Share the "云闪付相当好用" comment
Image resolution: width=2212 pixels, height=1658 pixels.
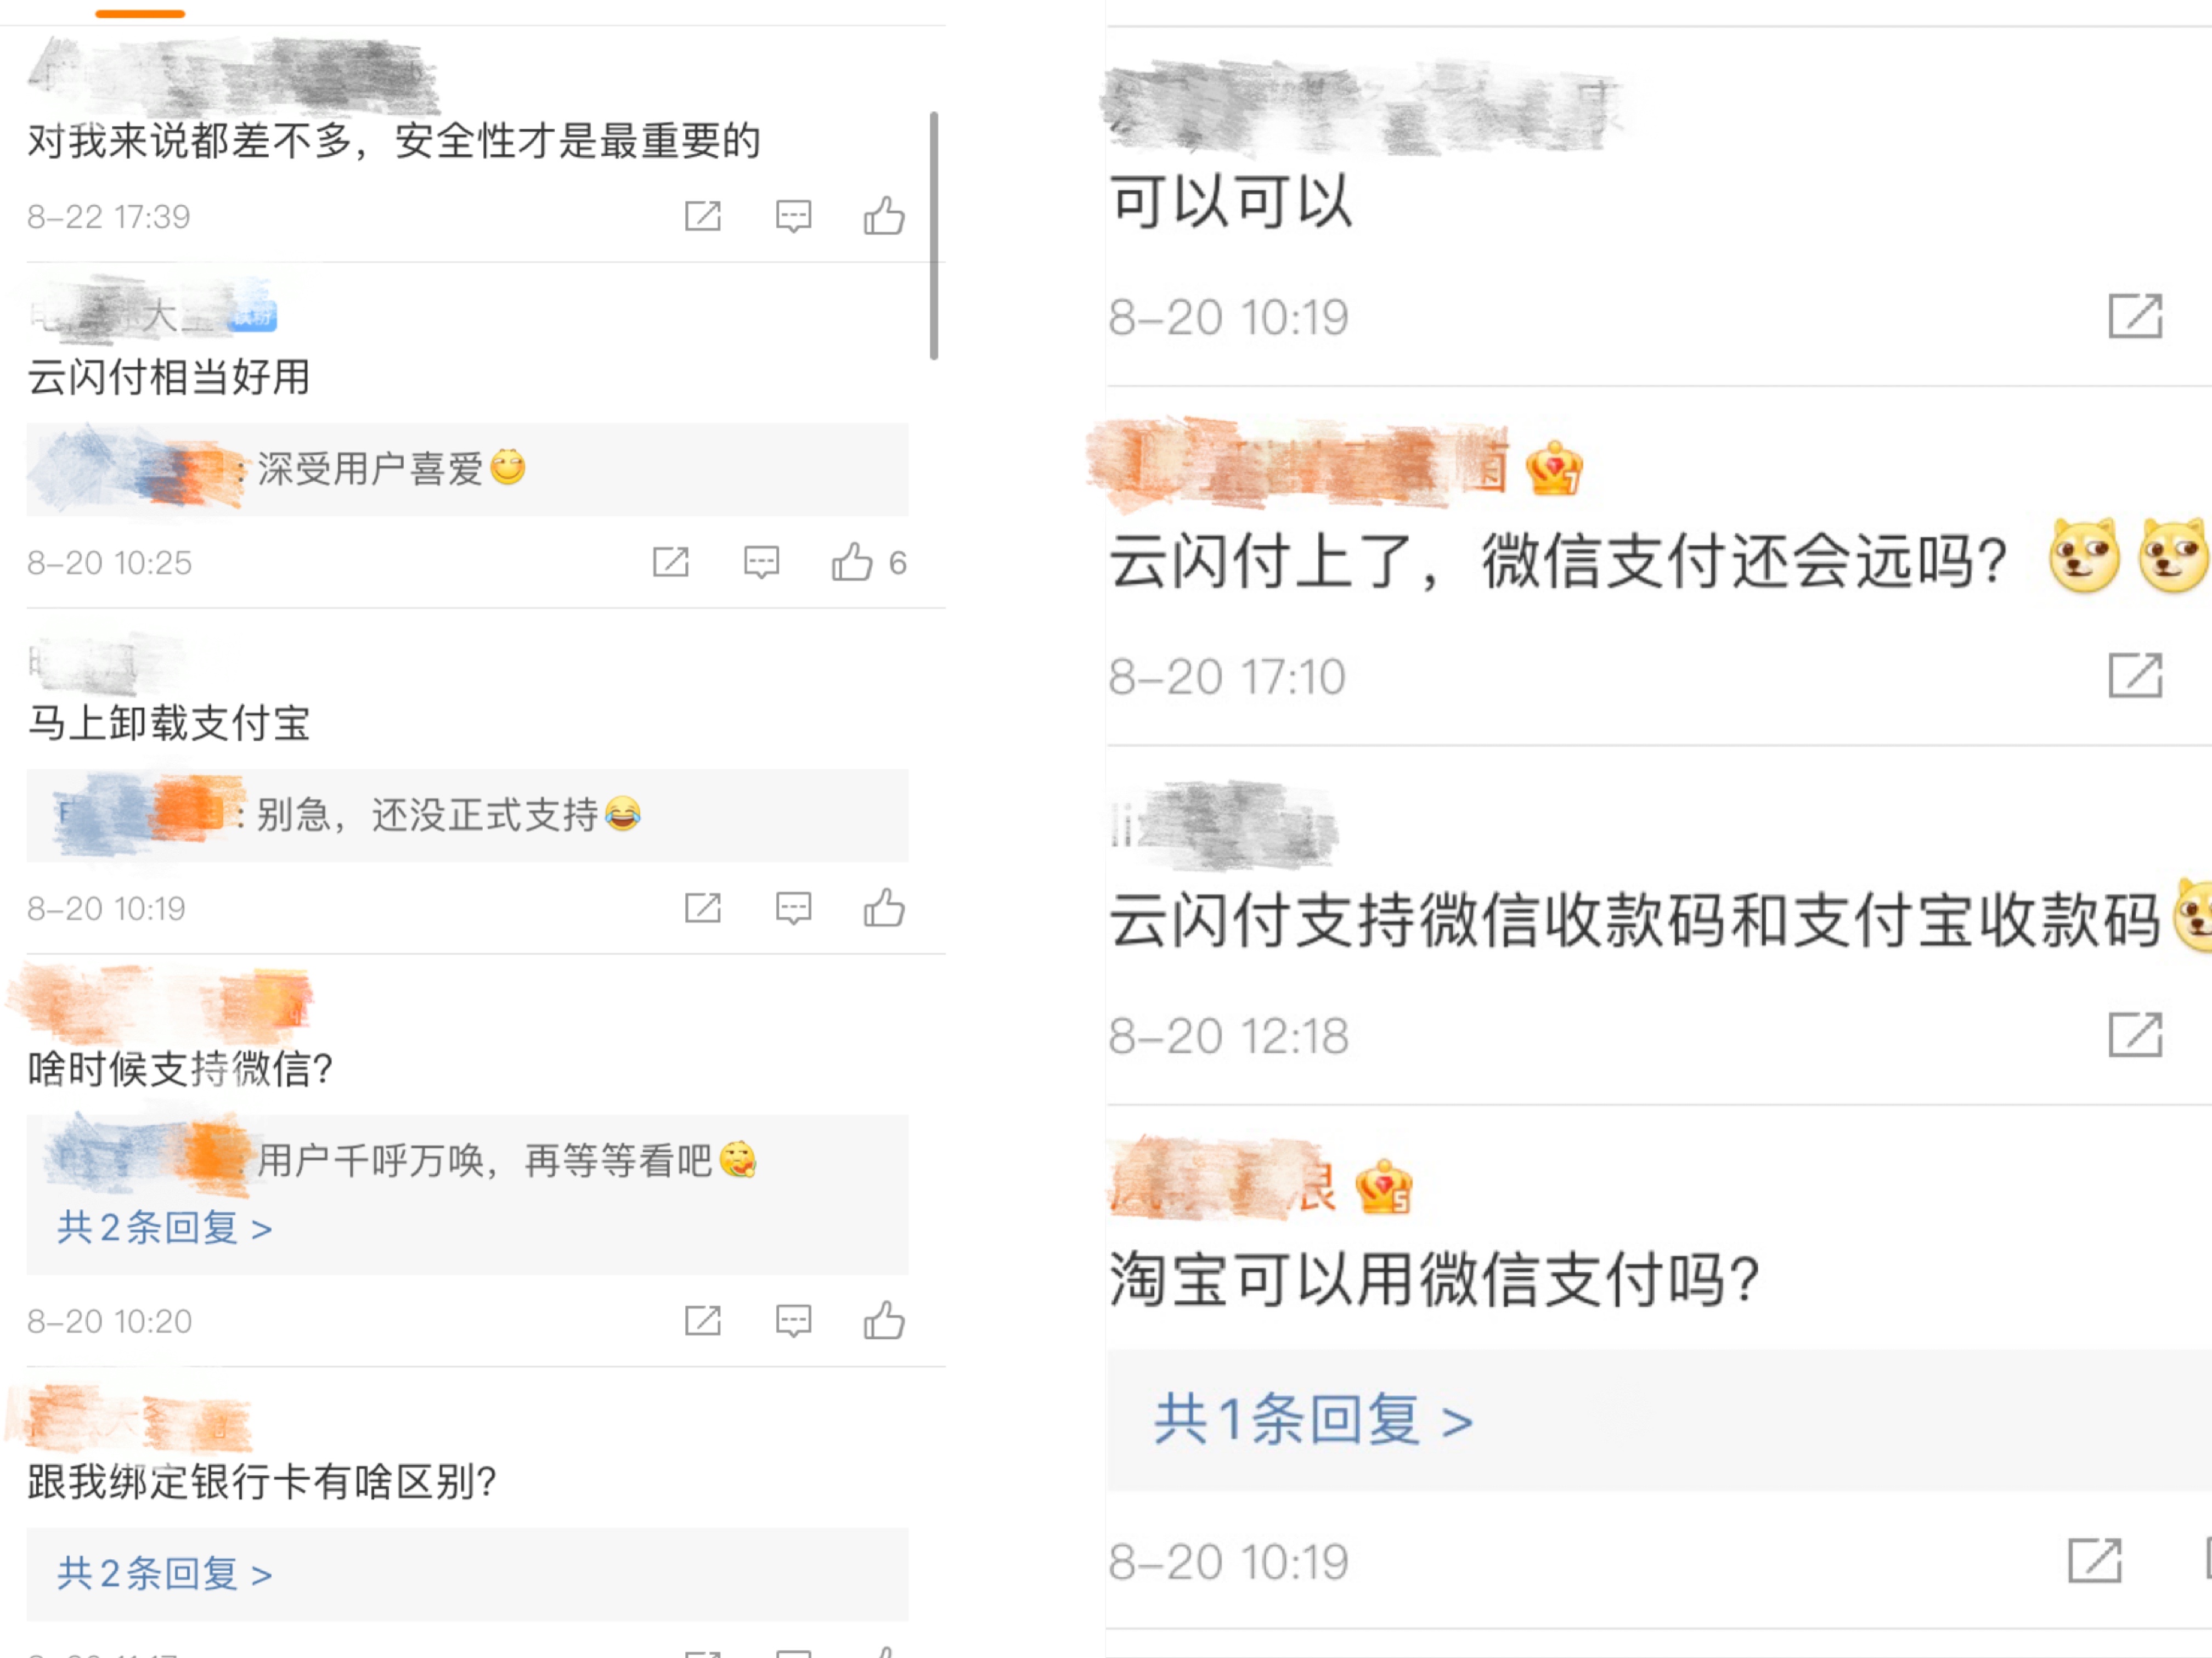click(x=671, y=562)
